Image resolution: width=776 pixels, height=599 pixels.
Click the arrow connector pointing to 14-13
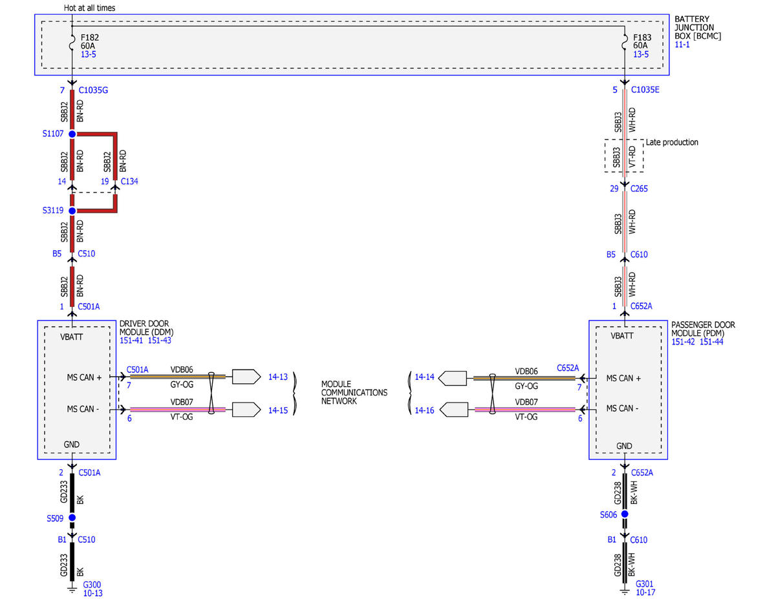(x=246, y=375)
